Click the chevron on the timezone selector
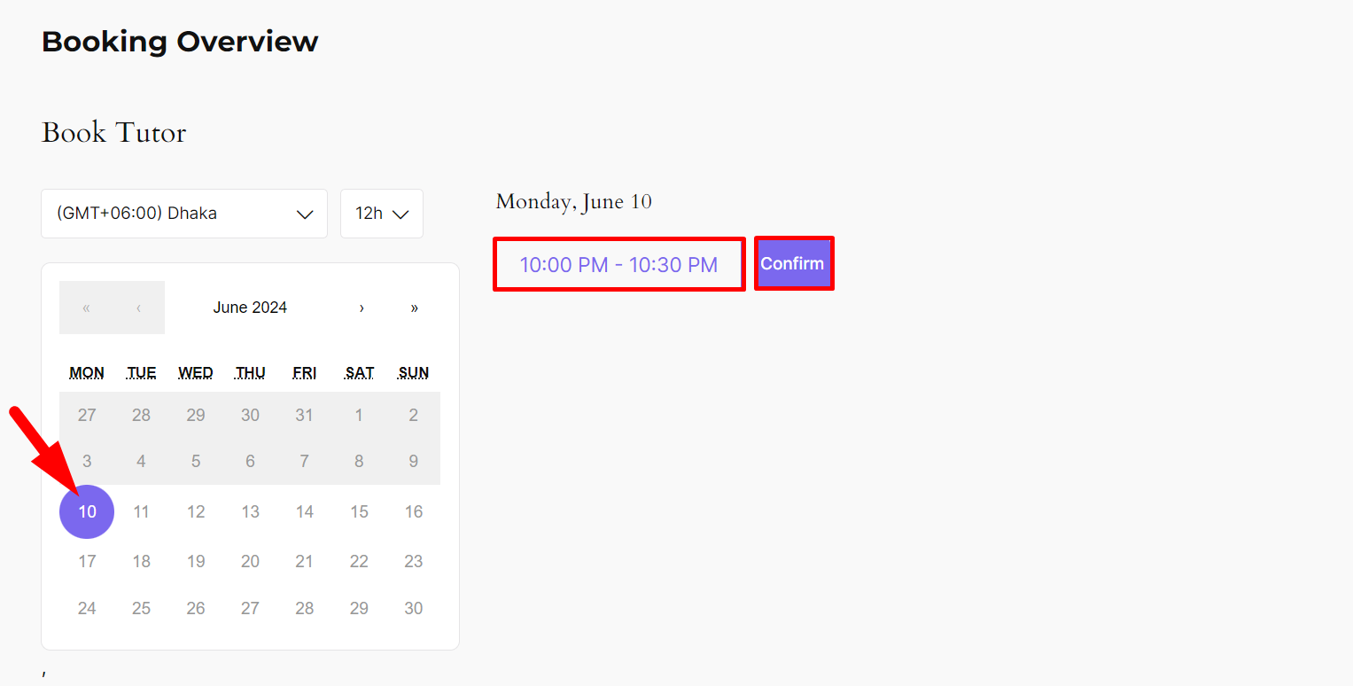Image resolution: width=1353 pixels, height=686 pixels. click(305, 214)
